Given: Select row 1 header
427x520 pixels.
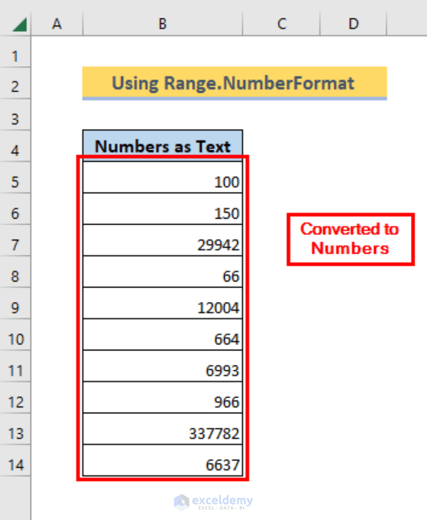Looking at the screenshot, I should tap(15, 52).
